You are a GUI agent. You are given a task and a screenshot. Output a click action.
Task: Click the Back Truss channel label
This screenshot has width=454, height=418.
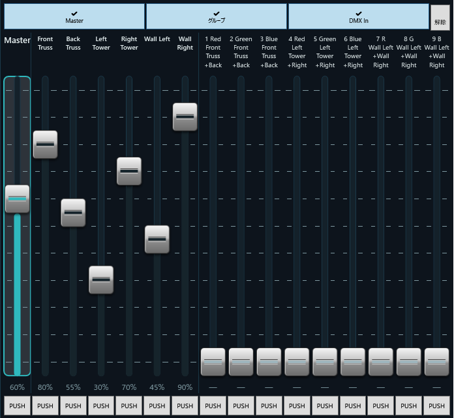click(x=73, y=43)
